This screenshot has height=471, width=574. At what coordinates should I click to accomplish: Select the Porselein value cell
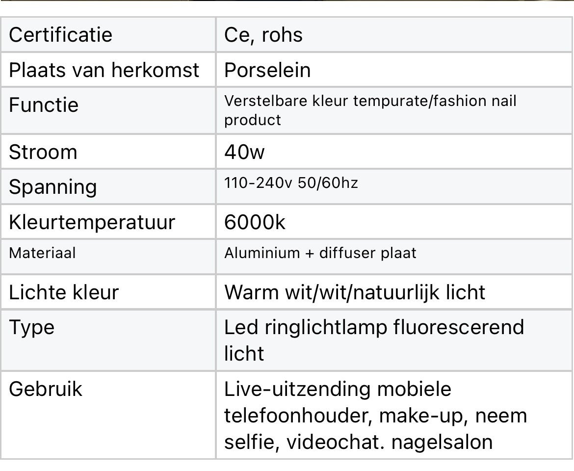(x=267, y=70)
